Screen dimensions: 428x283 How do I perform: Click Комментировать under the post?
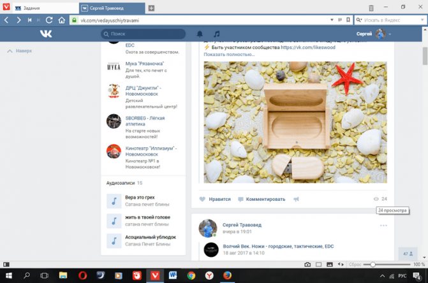tap(262, 200)
